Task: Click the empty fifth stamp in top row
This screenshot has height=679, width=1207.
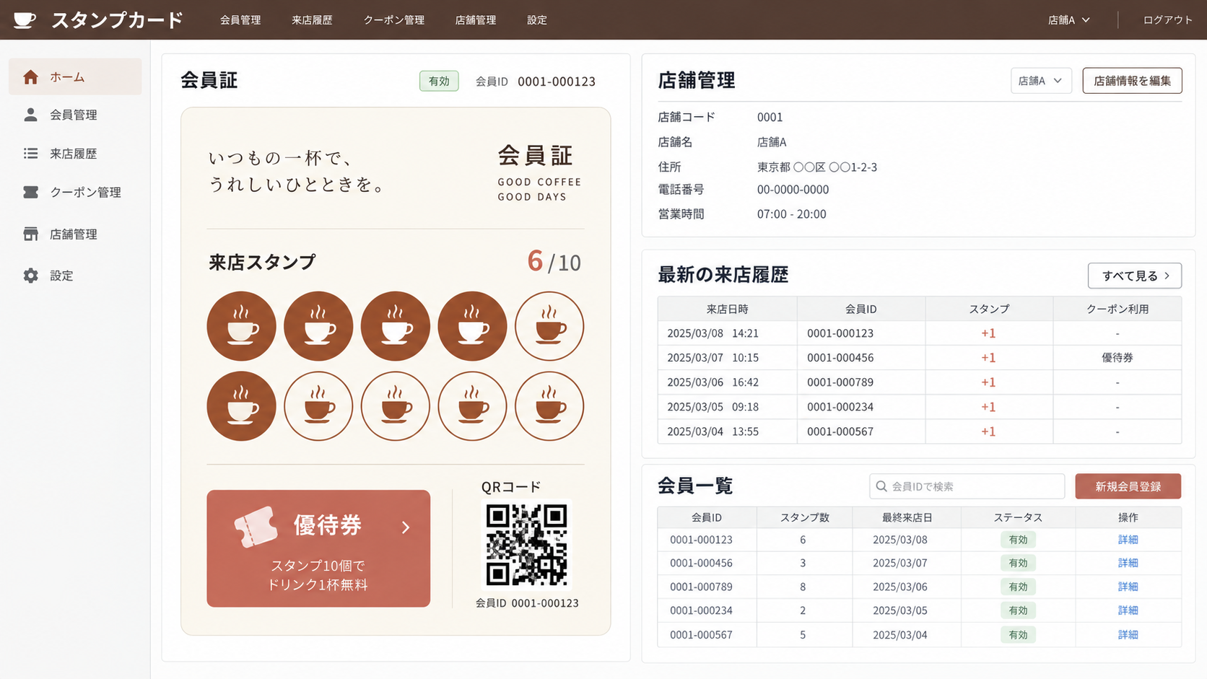Action: [x=549, y=326]
